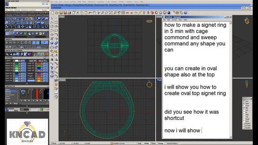
Task: Click the Print icon in top toolbar
Action: click(69, 12)
